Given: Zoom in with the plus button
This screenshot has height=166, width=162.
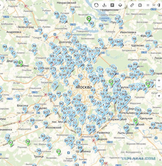Looking at the screenshot, I should click(x=159, y=80).
